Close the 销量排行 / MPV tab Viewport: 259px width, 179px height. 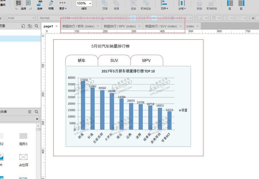click(139, 26)
